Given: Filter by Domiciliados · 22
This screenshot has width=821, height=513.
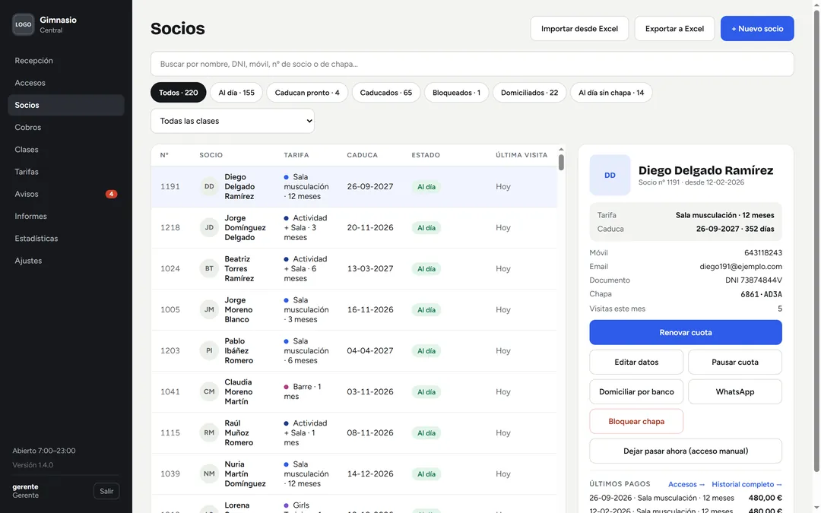Looking at the screenshot, I should [x=529, y=93].
